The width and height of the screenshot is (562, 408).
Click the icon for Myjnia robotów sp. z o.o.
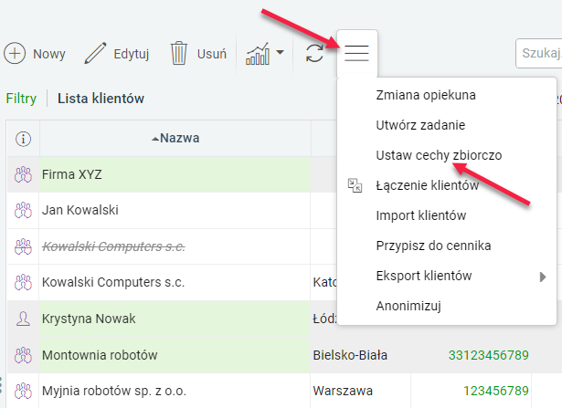tap(23, 391)
